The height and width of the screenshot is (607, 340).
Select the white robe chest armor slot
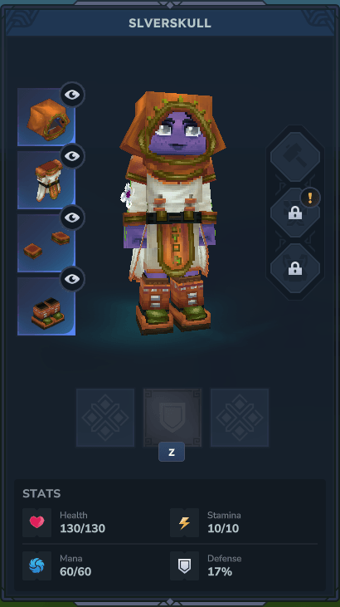46,180
